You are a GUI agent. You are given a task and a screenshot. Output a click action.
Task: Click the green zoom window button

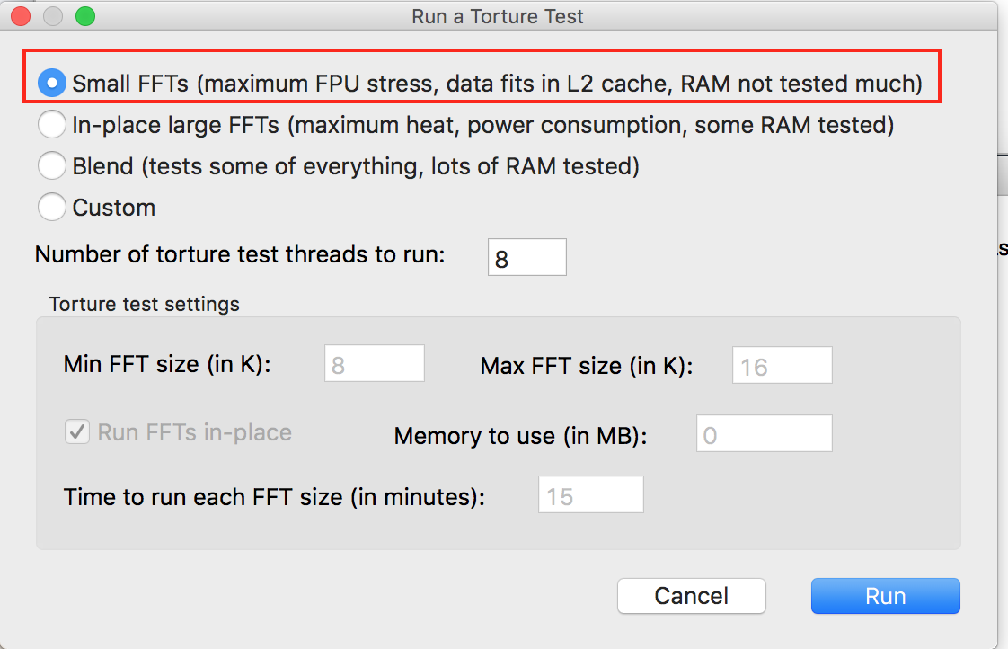click(x=84, y=16)
